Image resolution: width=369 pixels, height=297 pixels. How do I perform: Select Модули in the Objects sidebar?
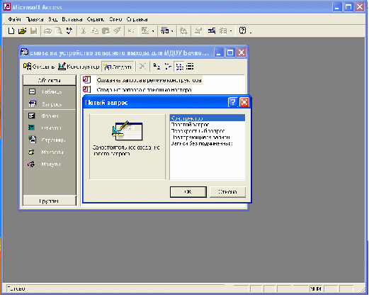(50, 164)
